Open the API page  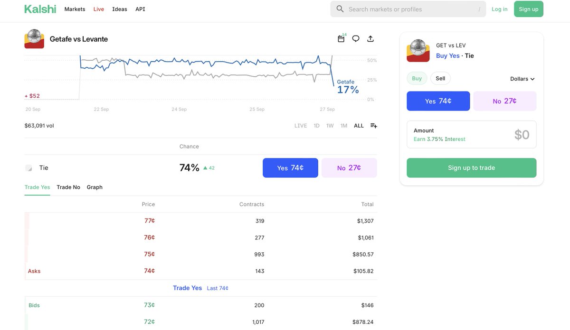[x=140, y=9]
